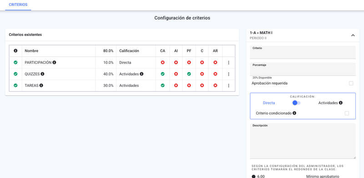
Task: Click the AR red cross in TAREAS row
Action: click(215, 85)
